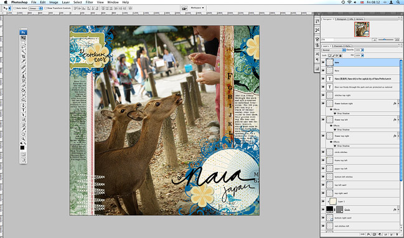Select the Shape tool
The width and height of the screenshot is (404, 238).
coord(23,120)
